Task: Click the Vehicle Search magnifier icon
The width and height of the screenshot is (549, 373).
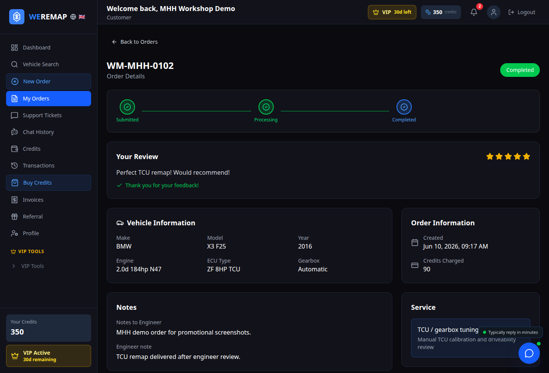Action: pos(14,64)
